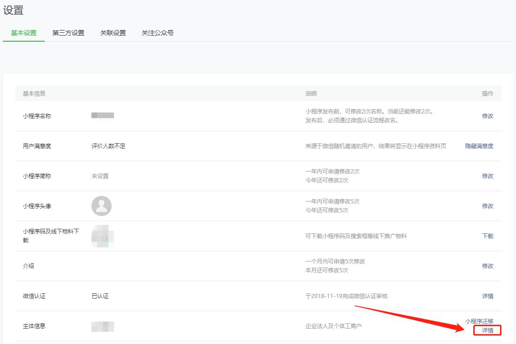View the 关注公众号 tab

(156, 33)
